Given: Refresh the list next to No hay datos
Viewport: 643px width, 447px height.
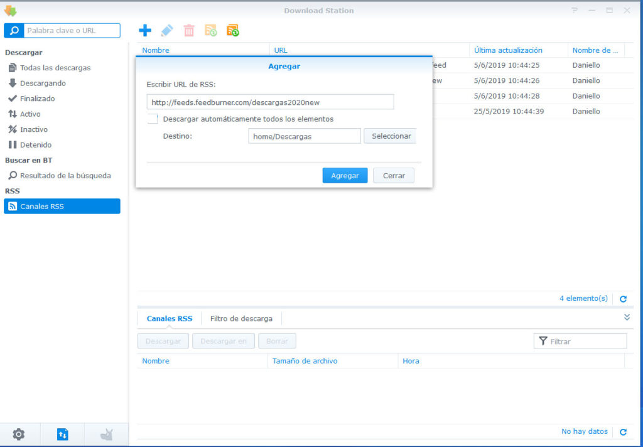Looking at the screenshot, I should (x=624, y=432).
